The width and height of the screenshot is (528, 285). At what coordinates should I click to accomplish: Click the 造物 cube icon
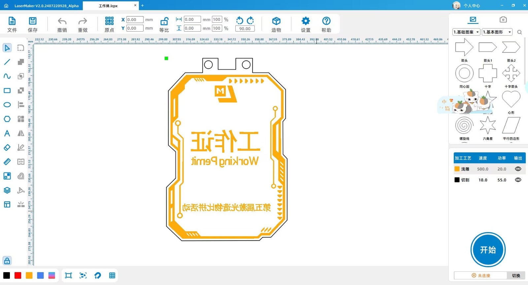click(x=276, y=21)
